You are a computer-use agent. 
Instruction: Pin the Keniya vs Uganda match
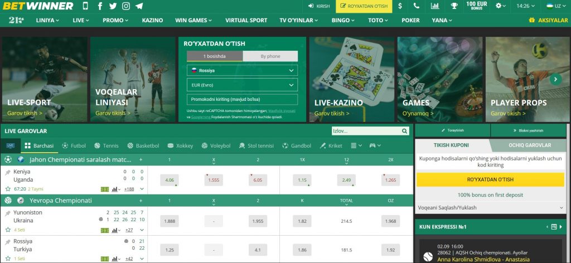[x=8, y=173]
